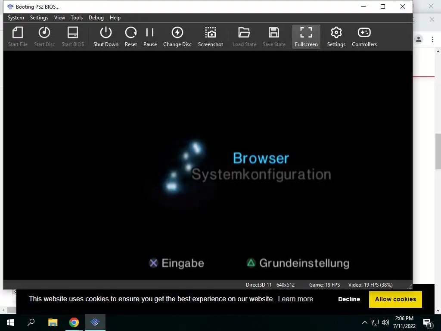Click the Start BIOS toolbar icon

(72, 37)
